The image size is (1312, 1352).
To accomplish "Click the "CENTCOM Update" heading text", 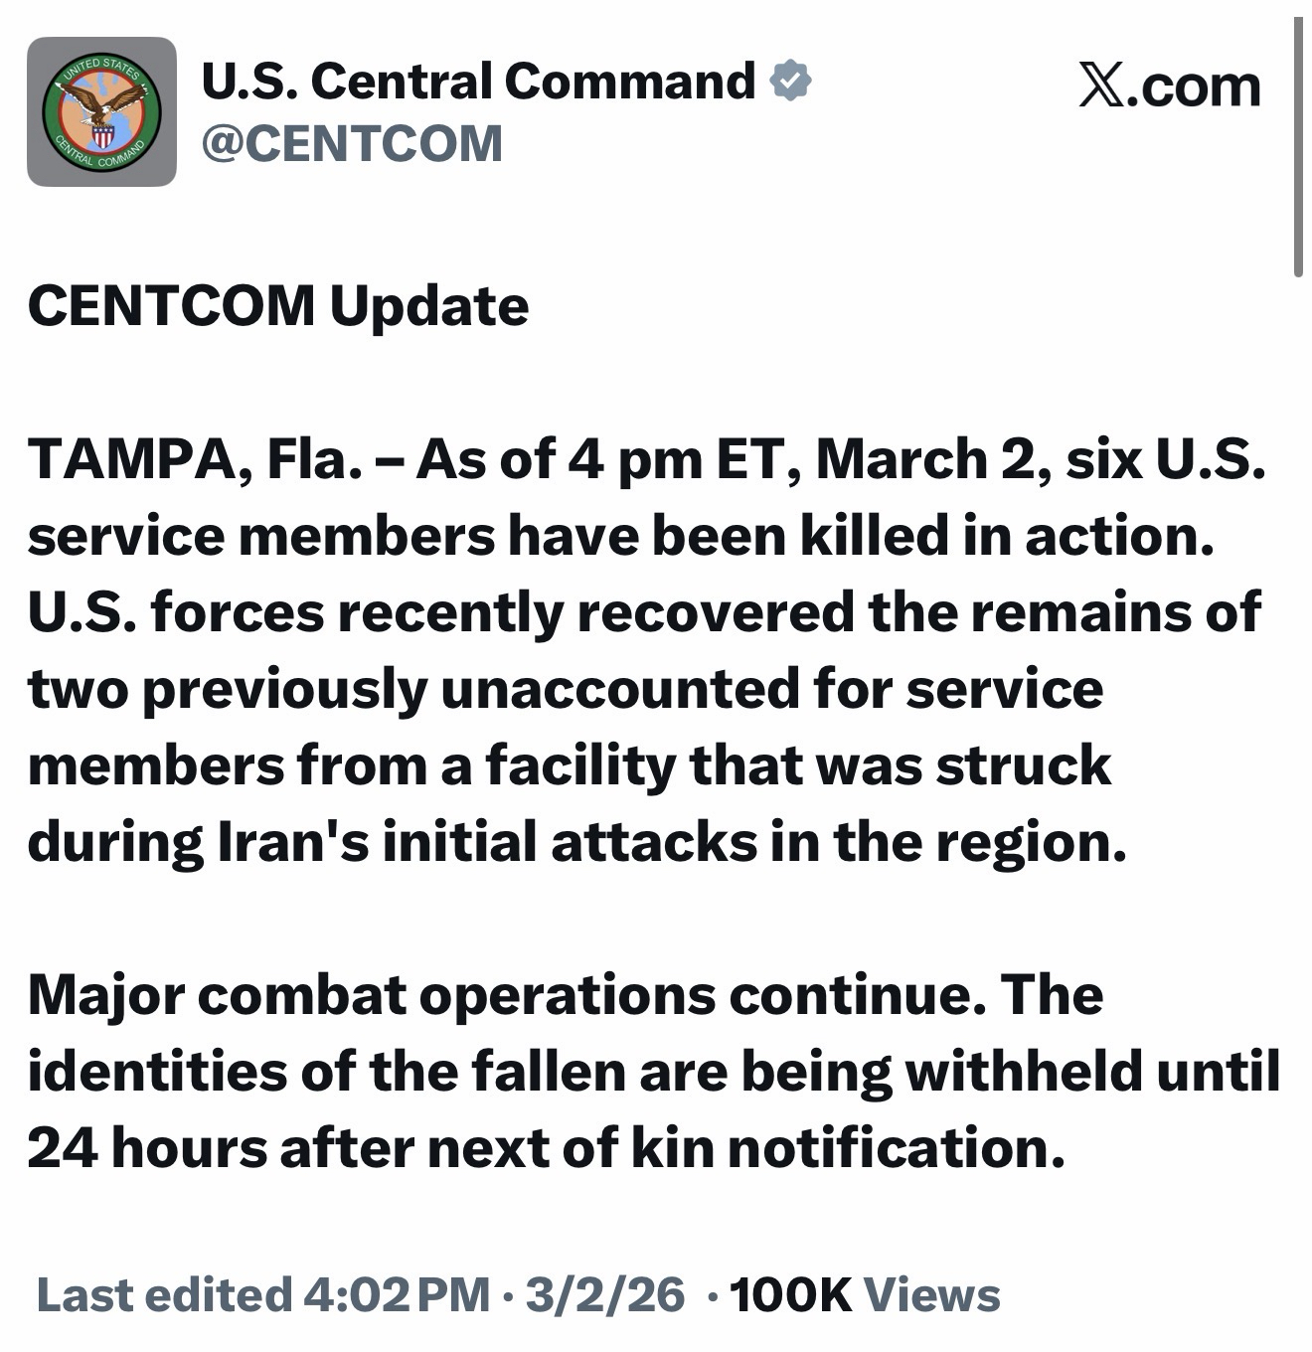I will tap(278, 305).
